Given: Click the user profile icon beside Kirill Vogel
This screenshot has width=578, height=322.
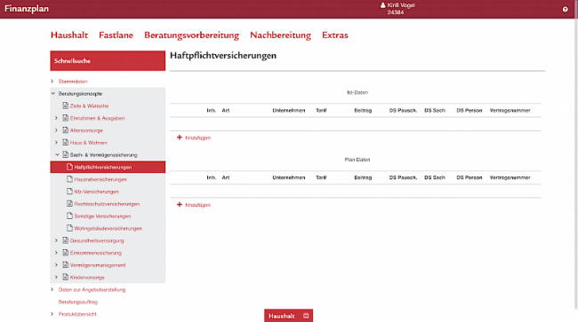Looking at the screenshot, I should [x=382, y=5].
